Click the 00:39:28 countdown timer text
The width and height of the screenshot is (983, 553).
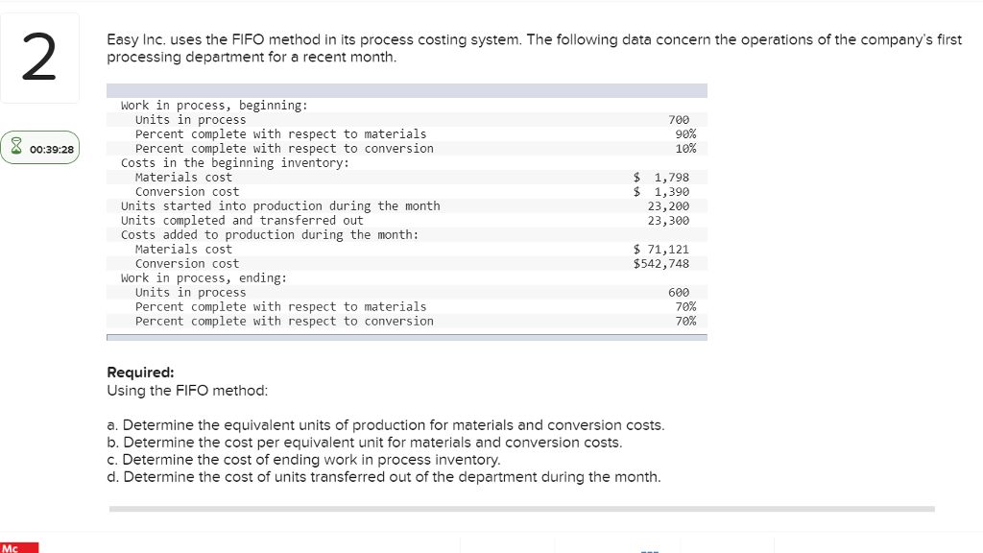(x=50, y=149)
